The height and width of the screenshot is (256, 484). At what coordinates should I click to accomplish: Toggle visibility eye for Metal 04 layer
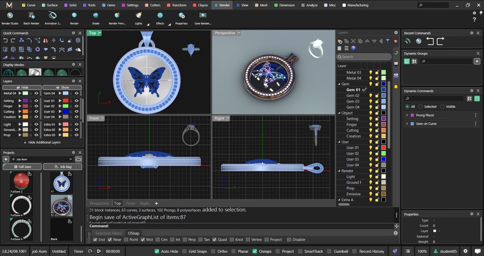point(36,93)
